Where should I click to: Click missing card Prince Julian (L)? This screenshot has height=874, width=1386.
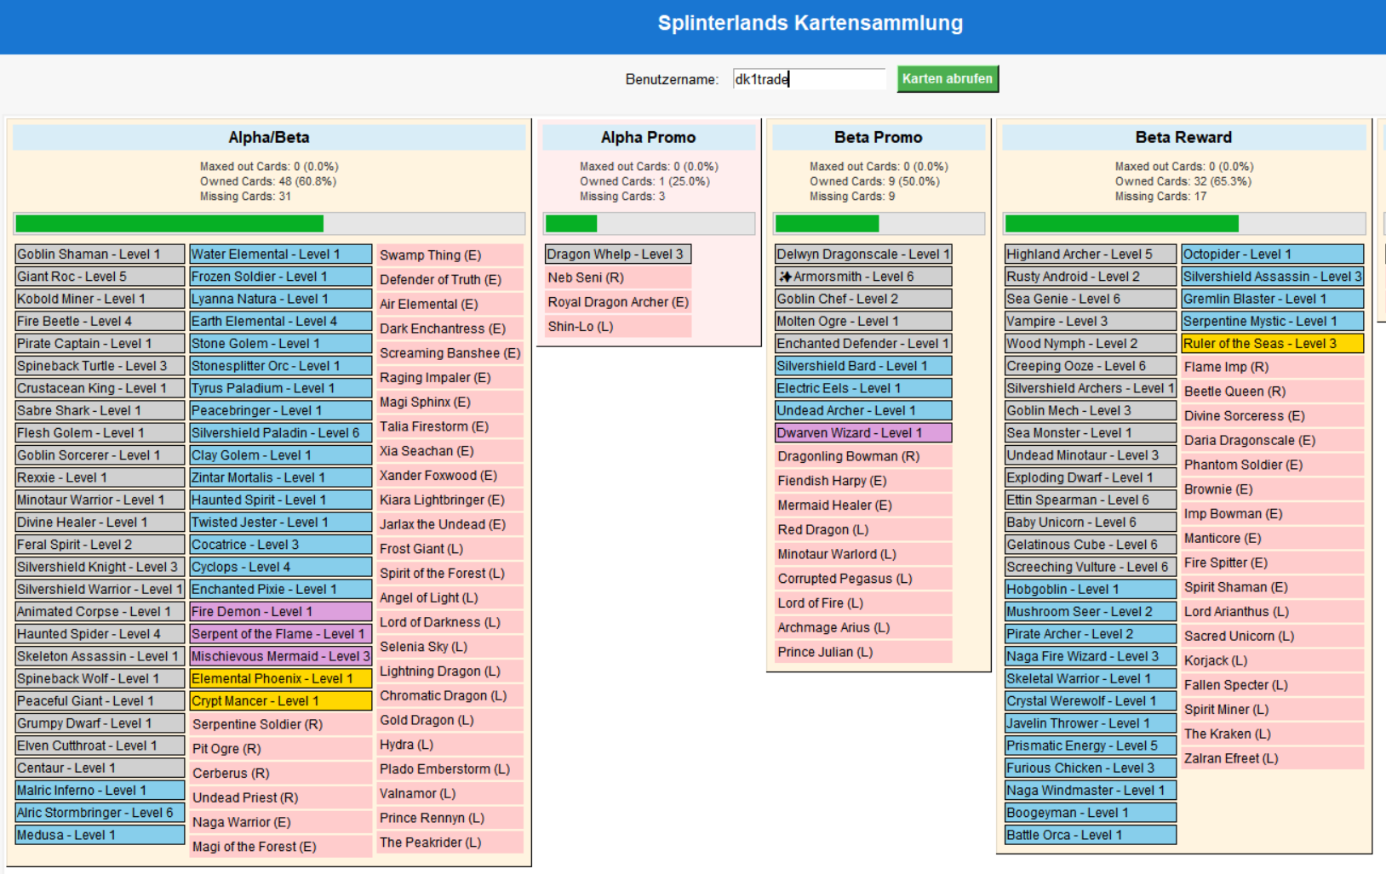863,652
